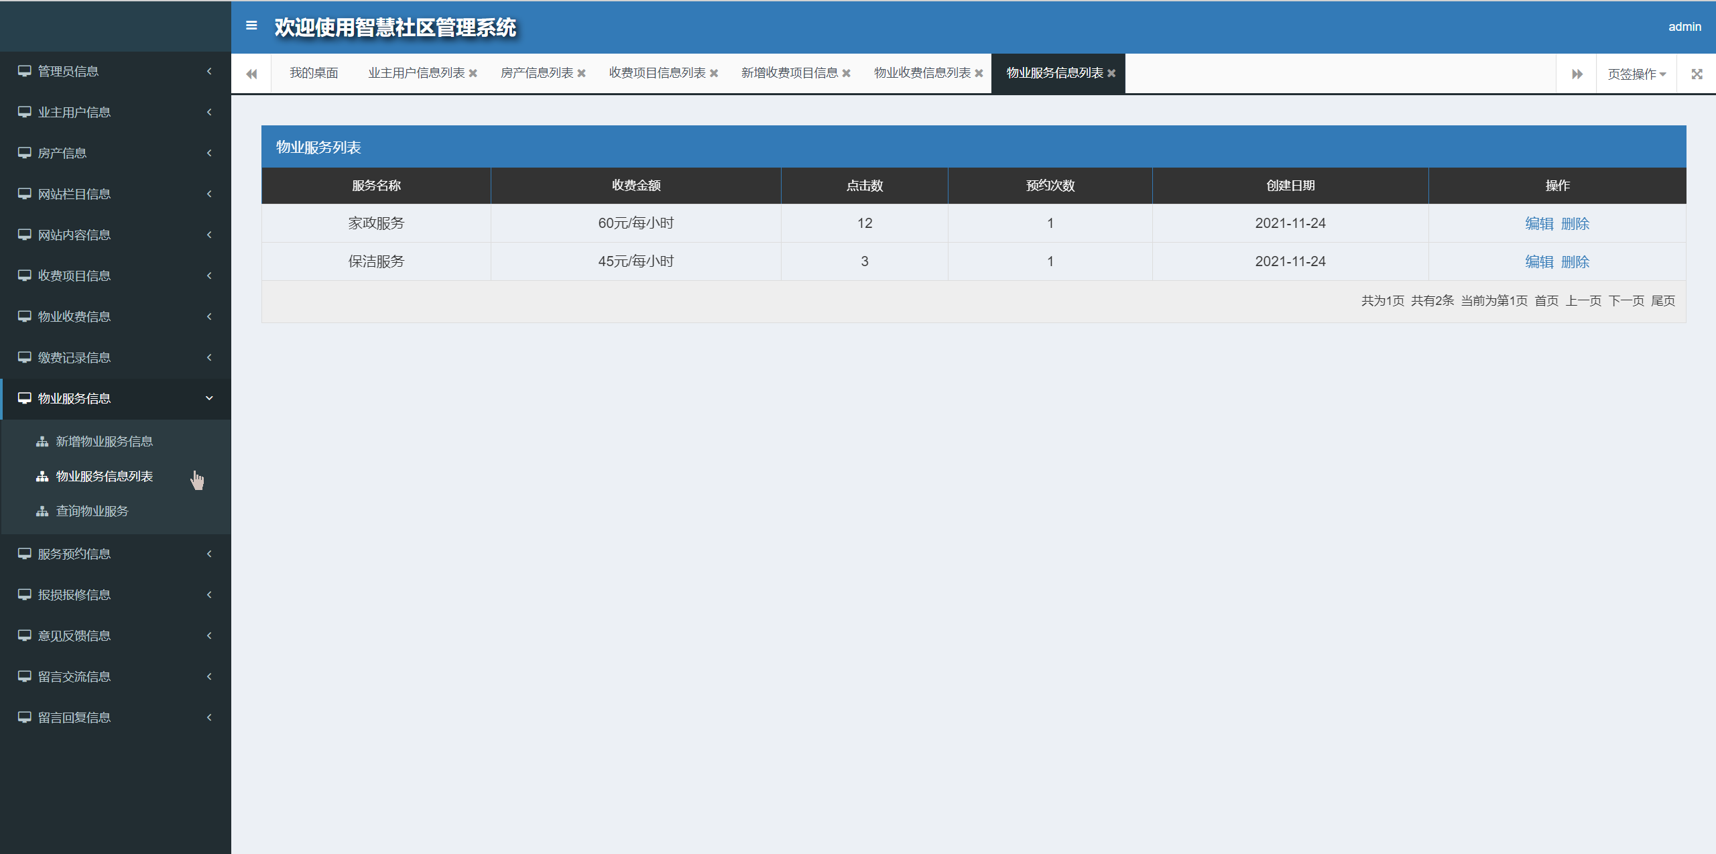
Task: Click the 共有2条 record count text
Action: tap(1432, 300)
